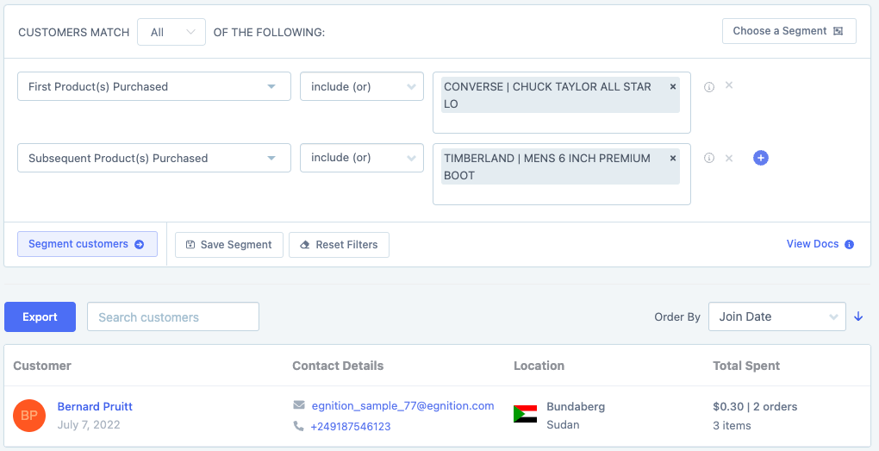Click info icon beside Converse product filter
879x451 pixels.
[709, 86]
